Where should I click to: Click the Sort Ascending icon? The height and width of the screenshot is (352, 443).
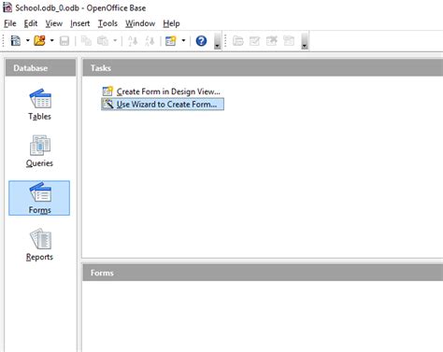pyautogui.click(x=133, y=41)
